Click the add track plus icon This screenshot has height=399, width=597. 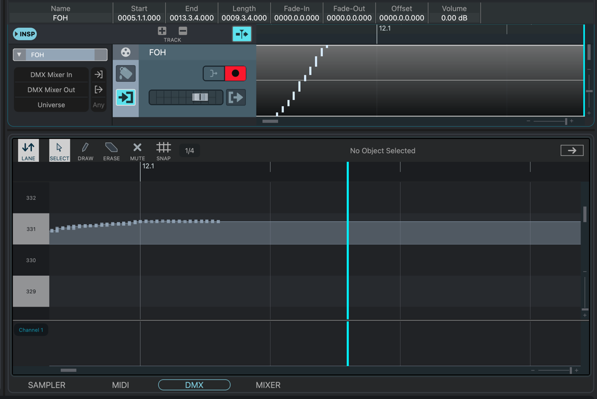pos(162,31)
